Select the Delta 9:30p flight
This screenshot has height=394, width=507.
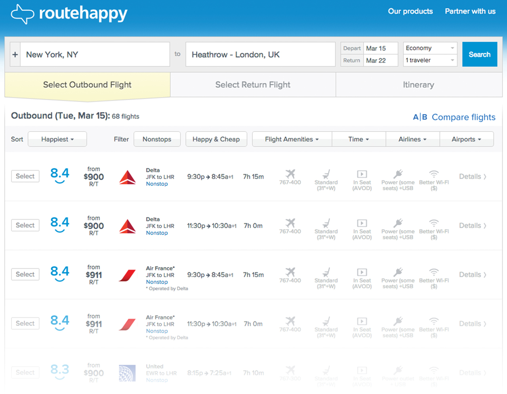25,176
